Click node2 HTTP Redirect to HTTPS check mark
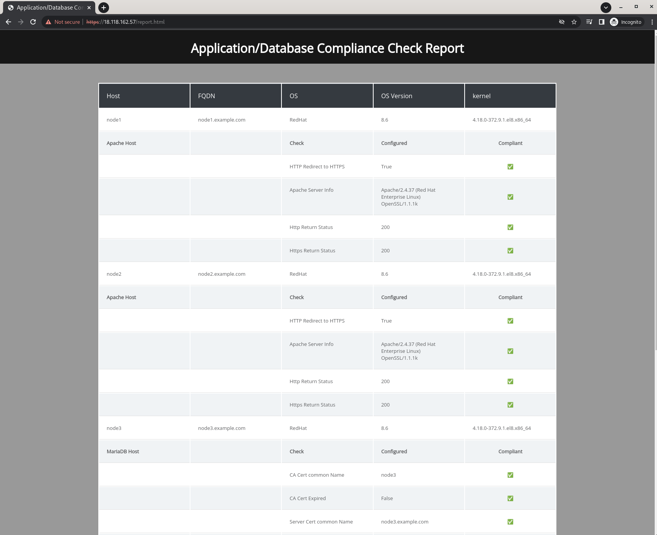Viewport: 657px width, 535px height. click(510, 321)
